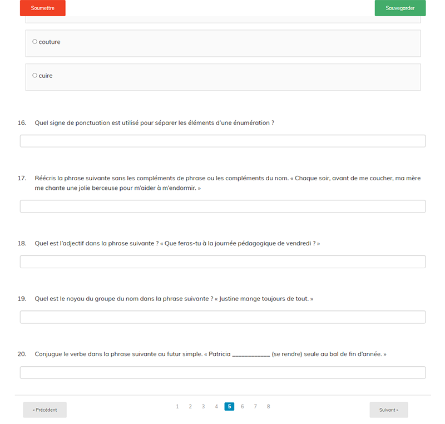Go to the next page with Suivant

tap(389, 410)
